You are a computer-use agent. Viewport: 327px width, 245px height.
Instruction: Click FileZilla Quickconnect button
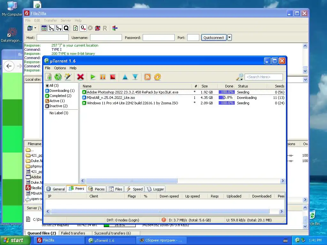[x=214, y=38]
